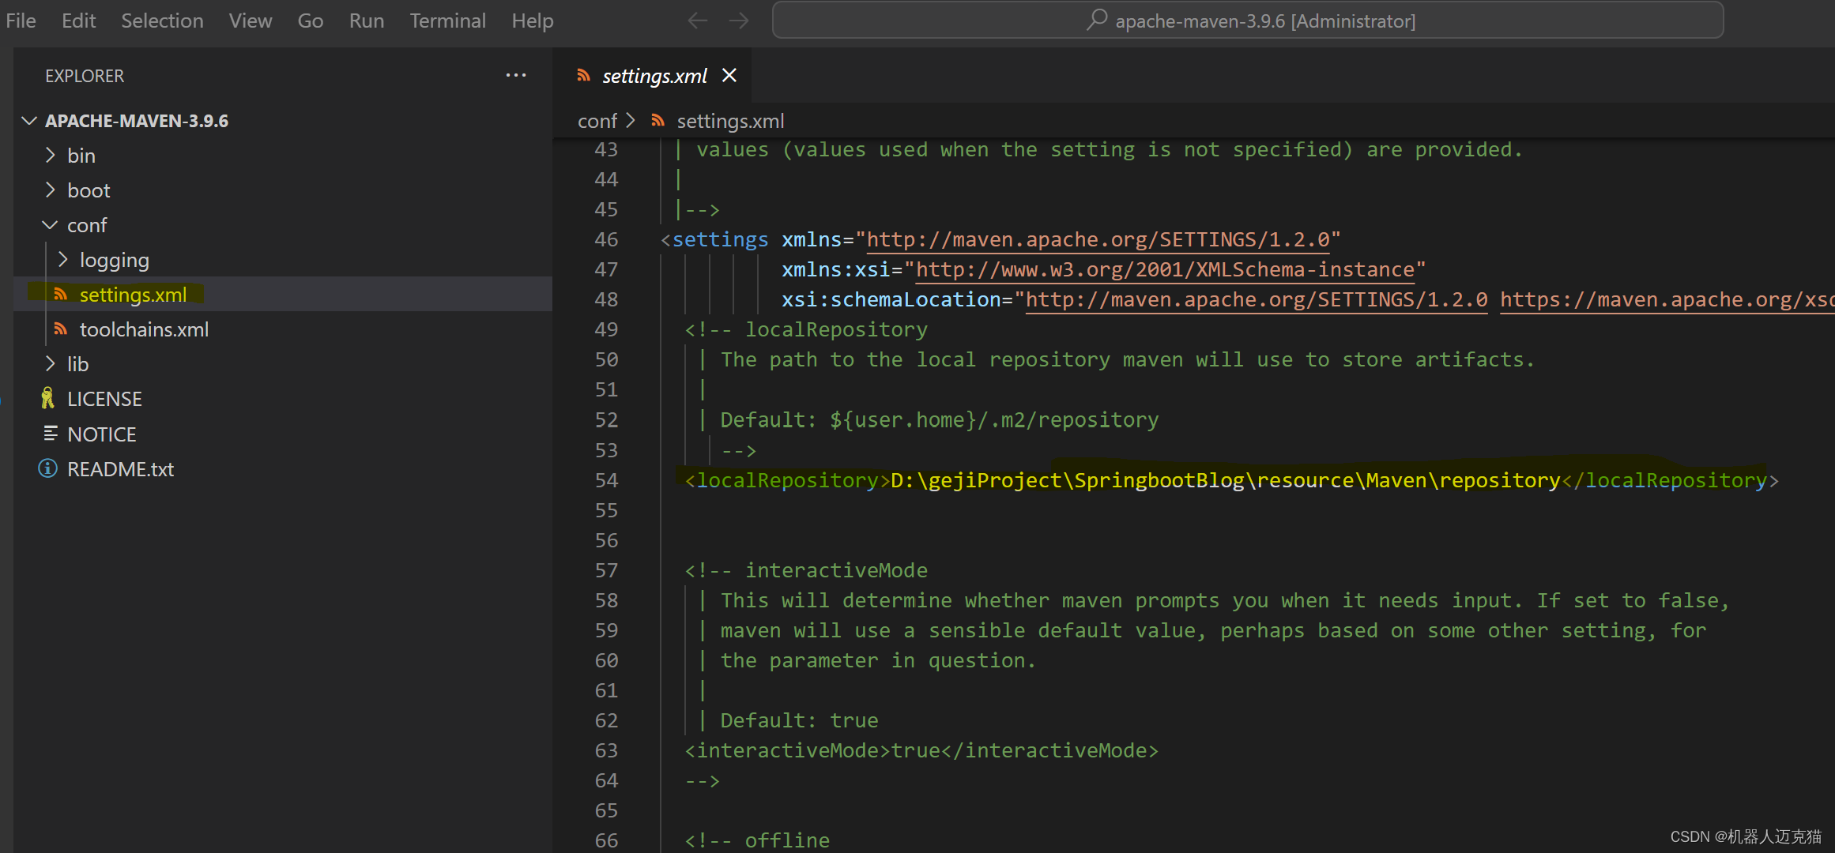Open toolchains.xml in the explorer tree
The height and width of the screenshot is (853, 1835).
tap(283, 329)
